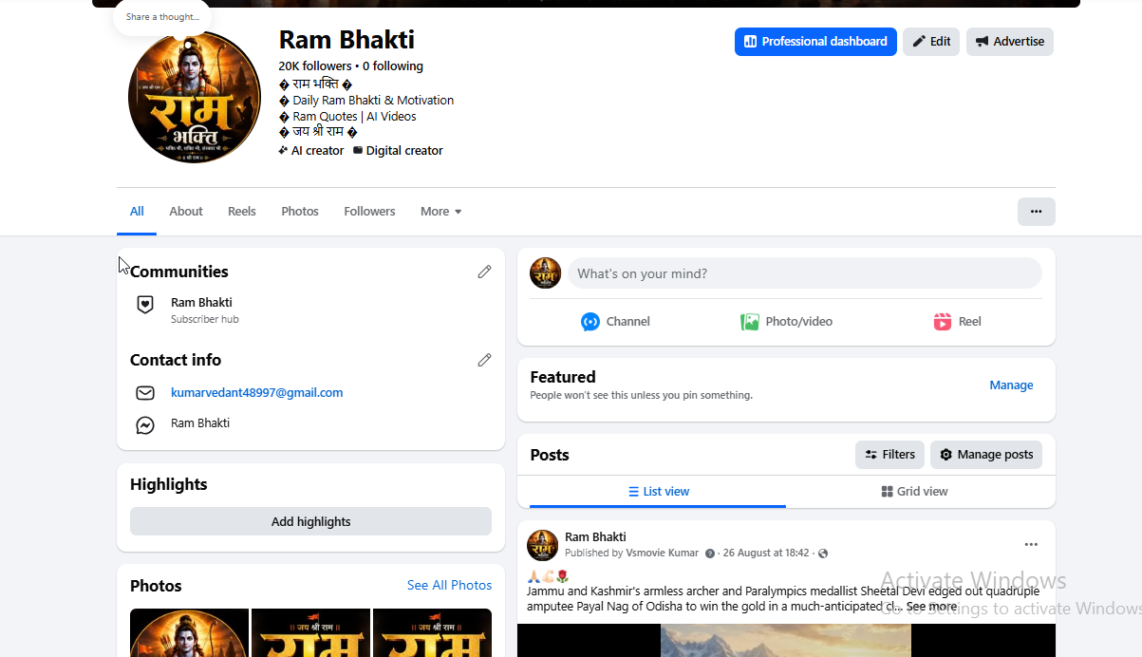Open the Advertise button
Viewport: 1142px width, 657px height.
1010,42
